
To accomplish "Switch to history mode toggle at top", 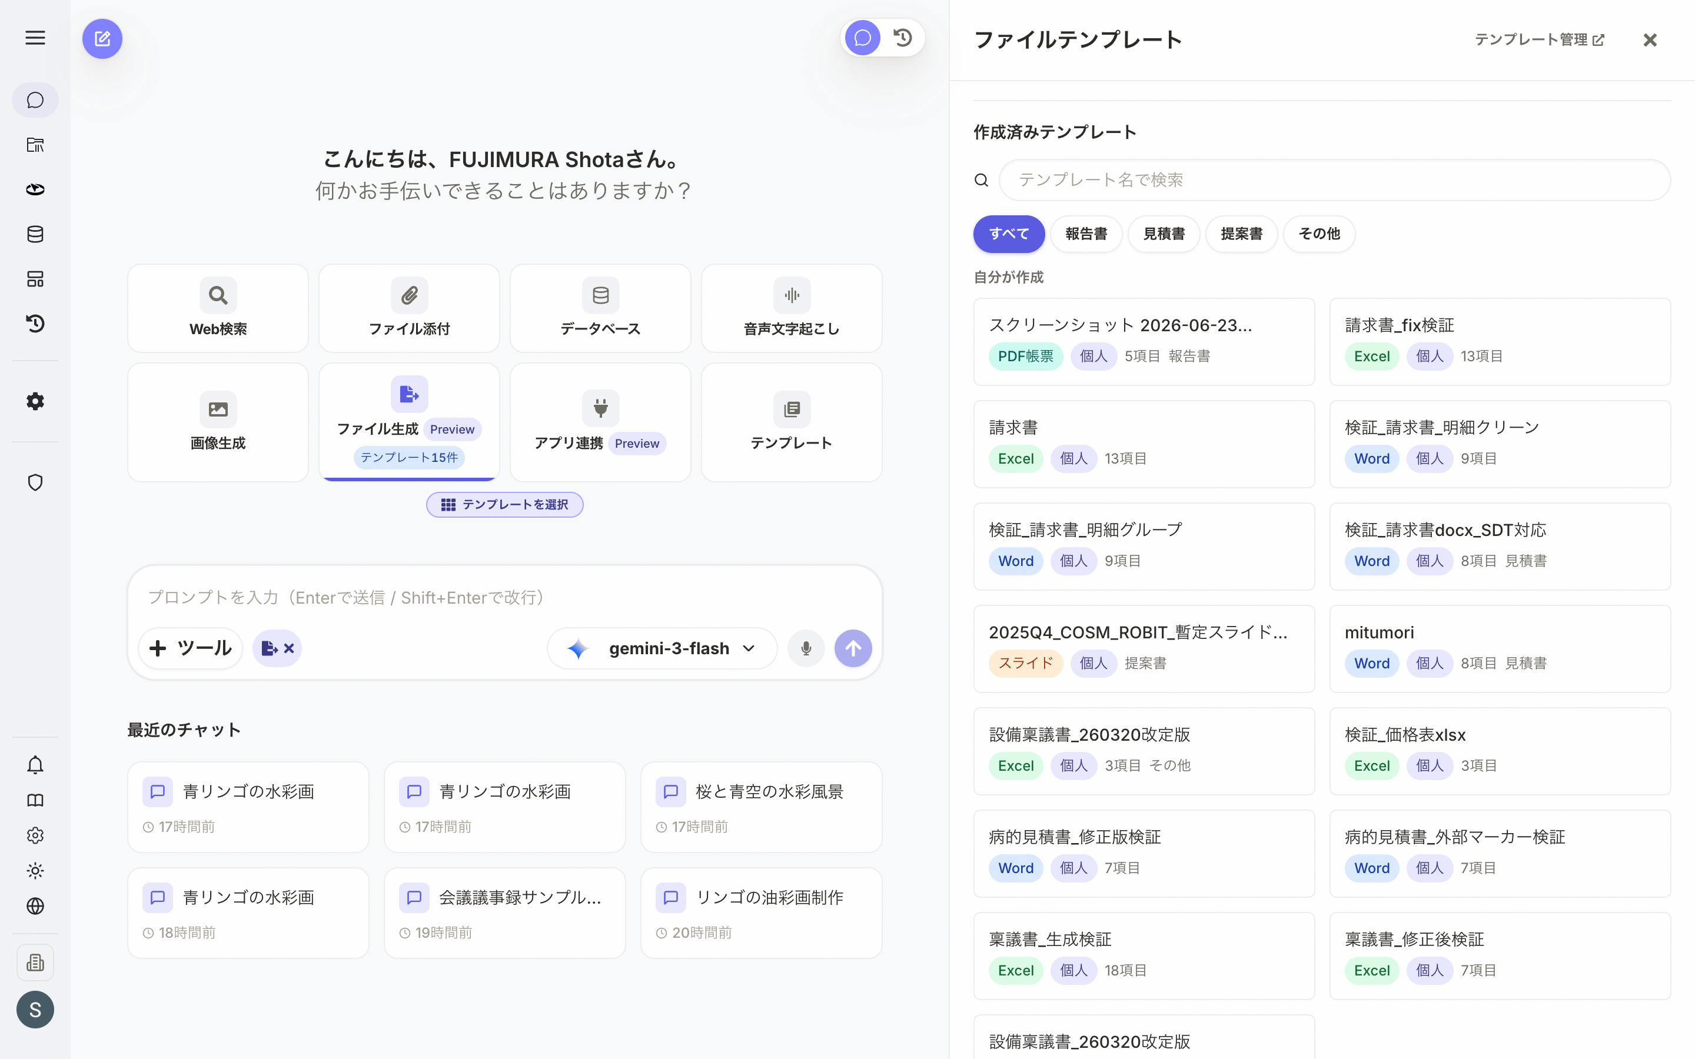I will (903, 38).
